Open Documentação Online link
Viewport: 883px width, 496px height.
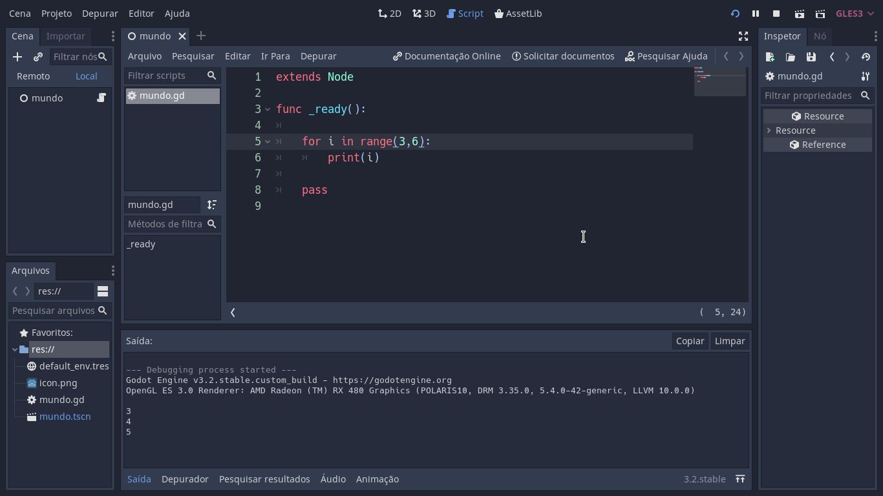click(x=447, y=56)
